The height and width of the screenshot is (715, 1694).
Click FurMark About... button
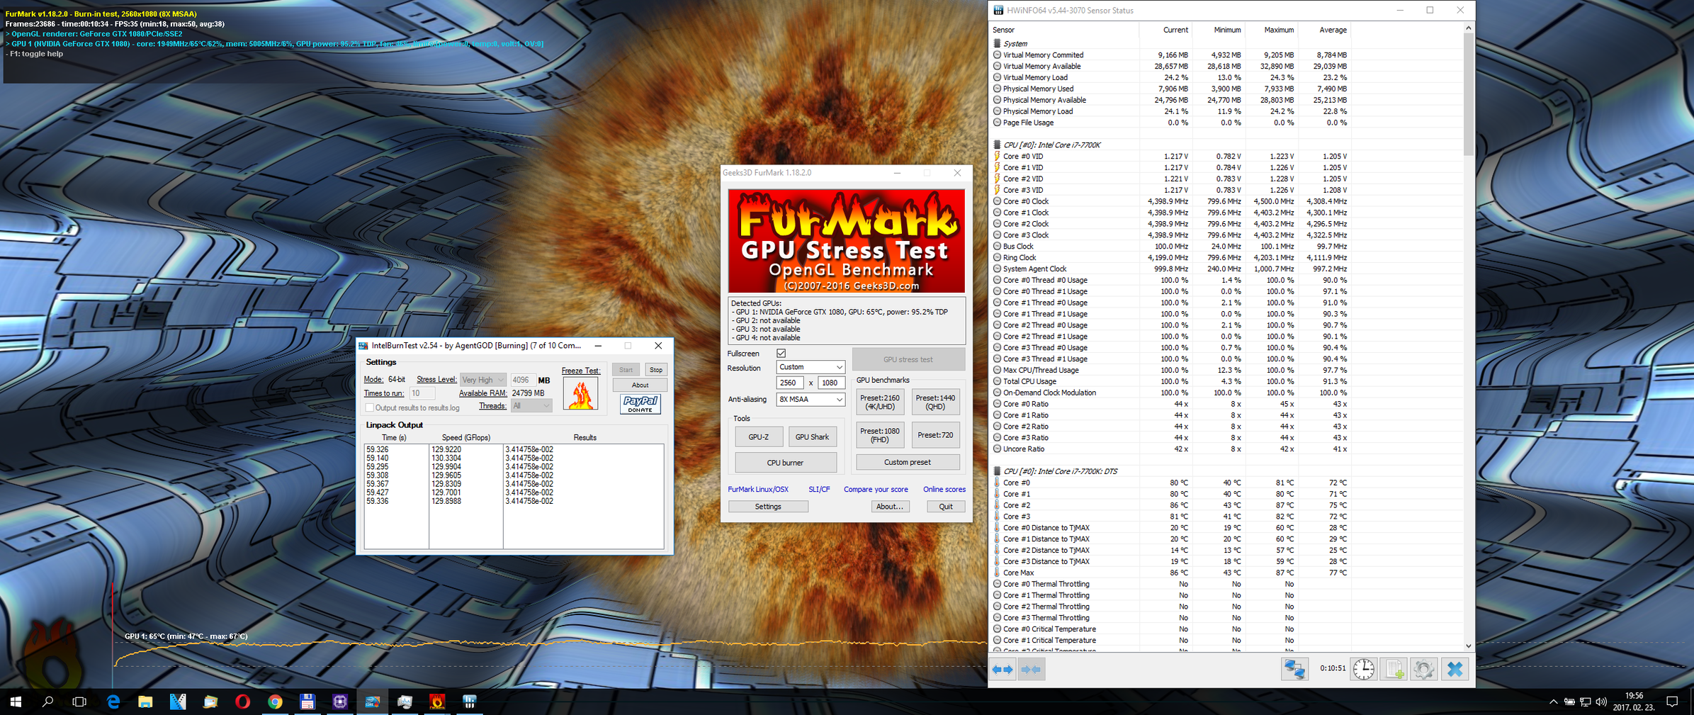pyautogui.click(x=889, y=506)
